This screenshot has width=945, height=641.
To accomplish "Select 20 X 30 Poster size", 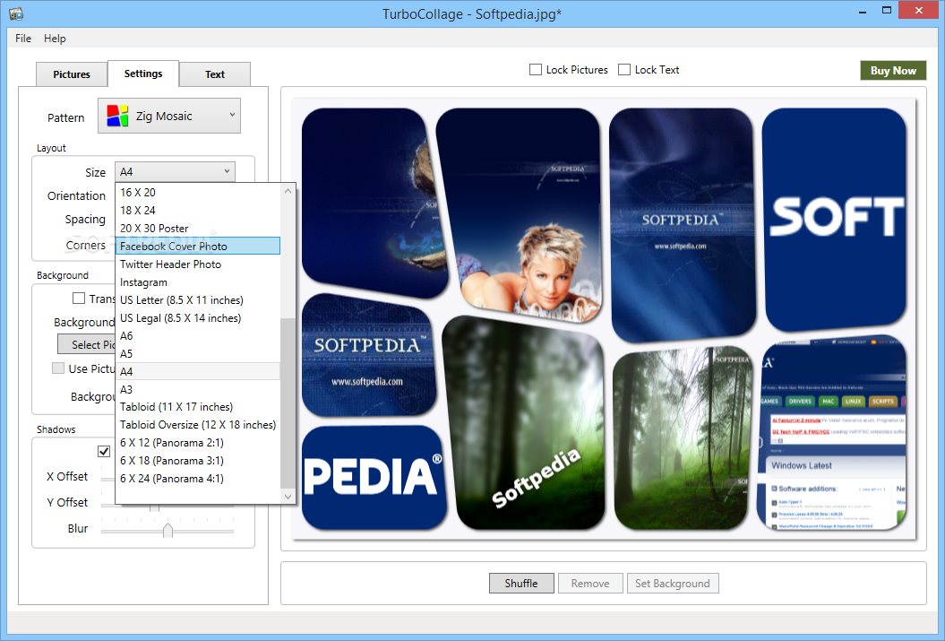I will (198, 228).
